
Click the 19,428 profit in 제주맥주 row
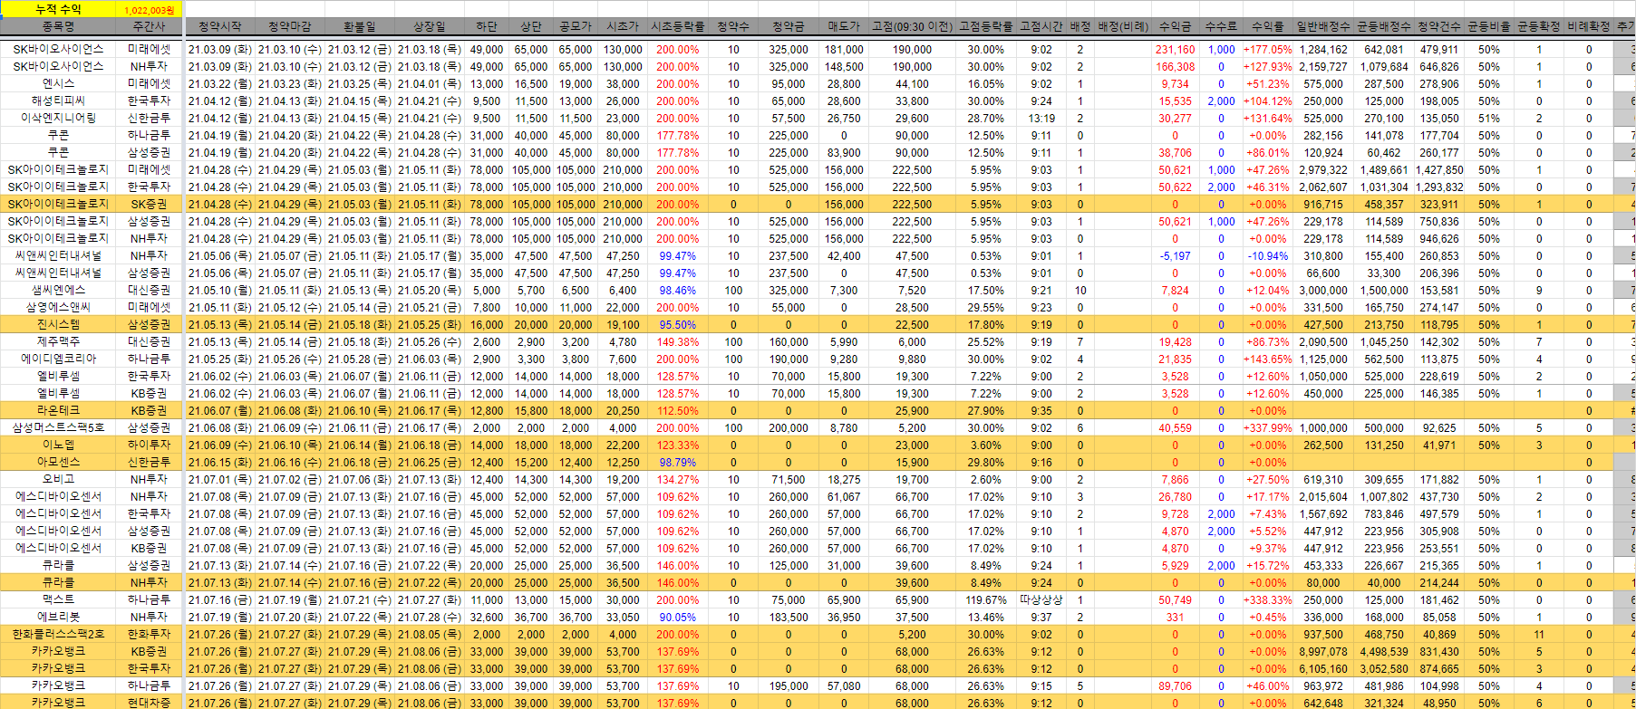pyautogui.click(x=1176, y=341)
